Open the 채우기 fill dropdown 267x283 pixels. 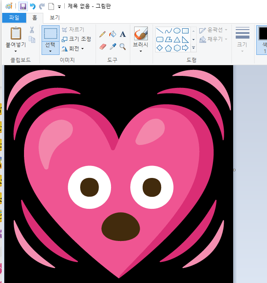click(213, 39)
